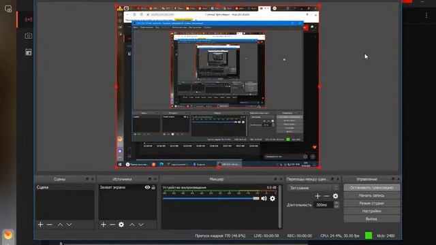Select the screen capture in the preview
436x245 pixels.
click(218, 86)
